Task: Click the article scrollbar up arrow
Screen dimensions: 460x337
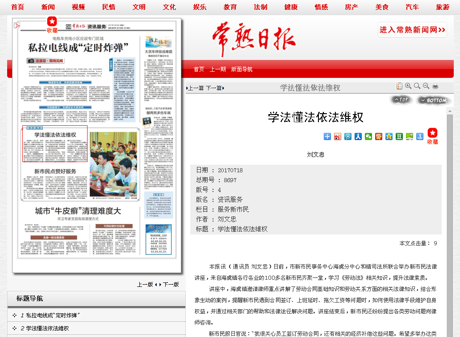Action: click(x=450, y=111)
